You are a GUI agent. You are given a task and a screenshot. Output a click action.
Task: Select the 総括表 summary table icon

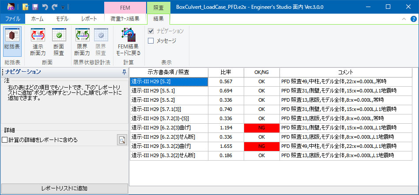pos(12,41)
